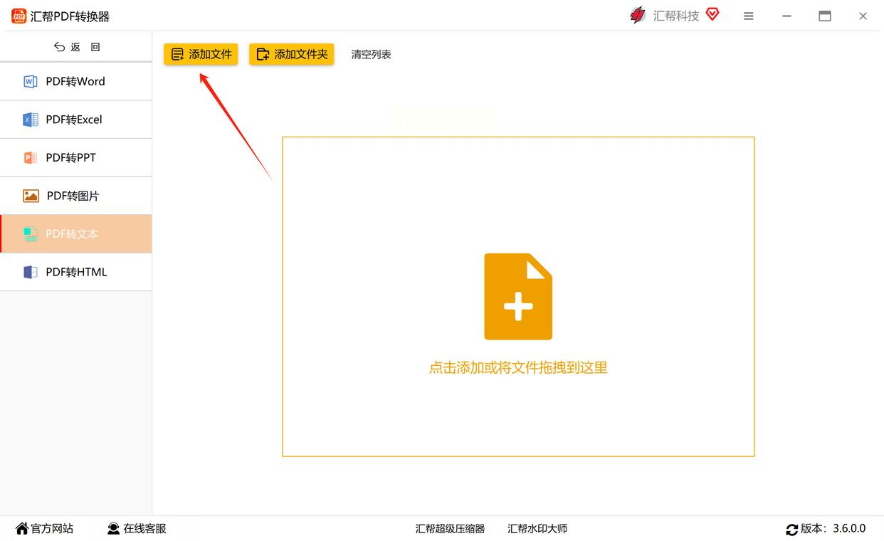Click 点击添加或将文件拖拽到这里 text
The height and width of the screenshot is (541, 884).
click(x=518, y=368)
